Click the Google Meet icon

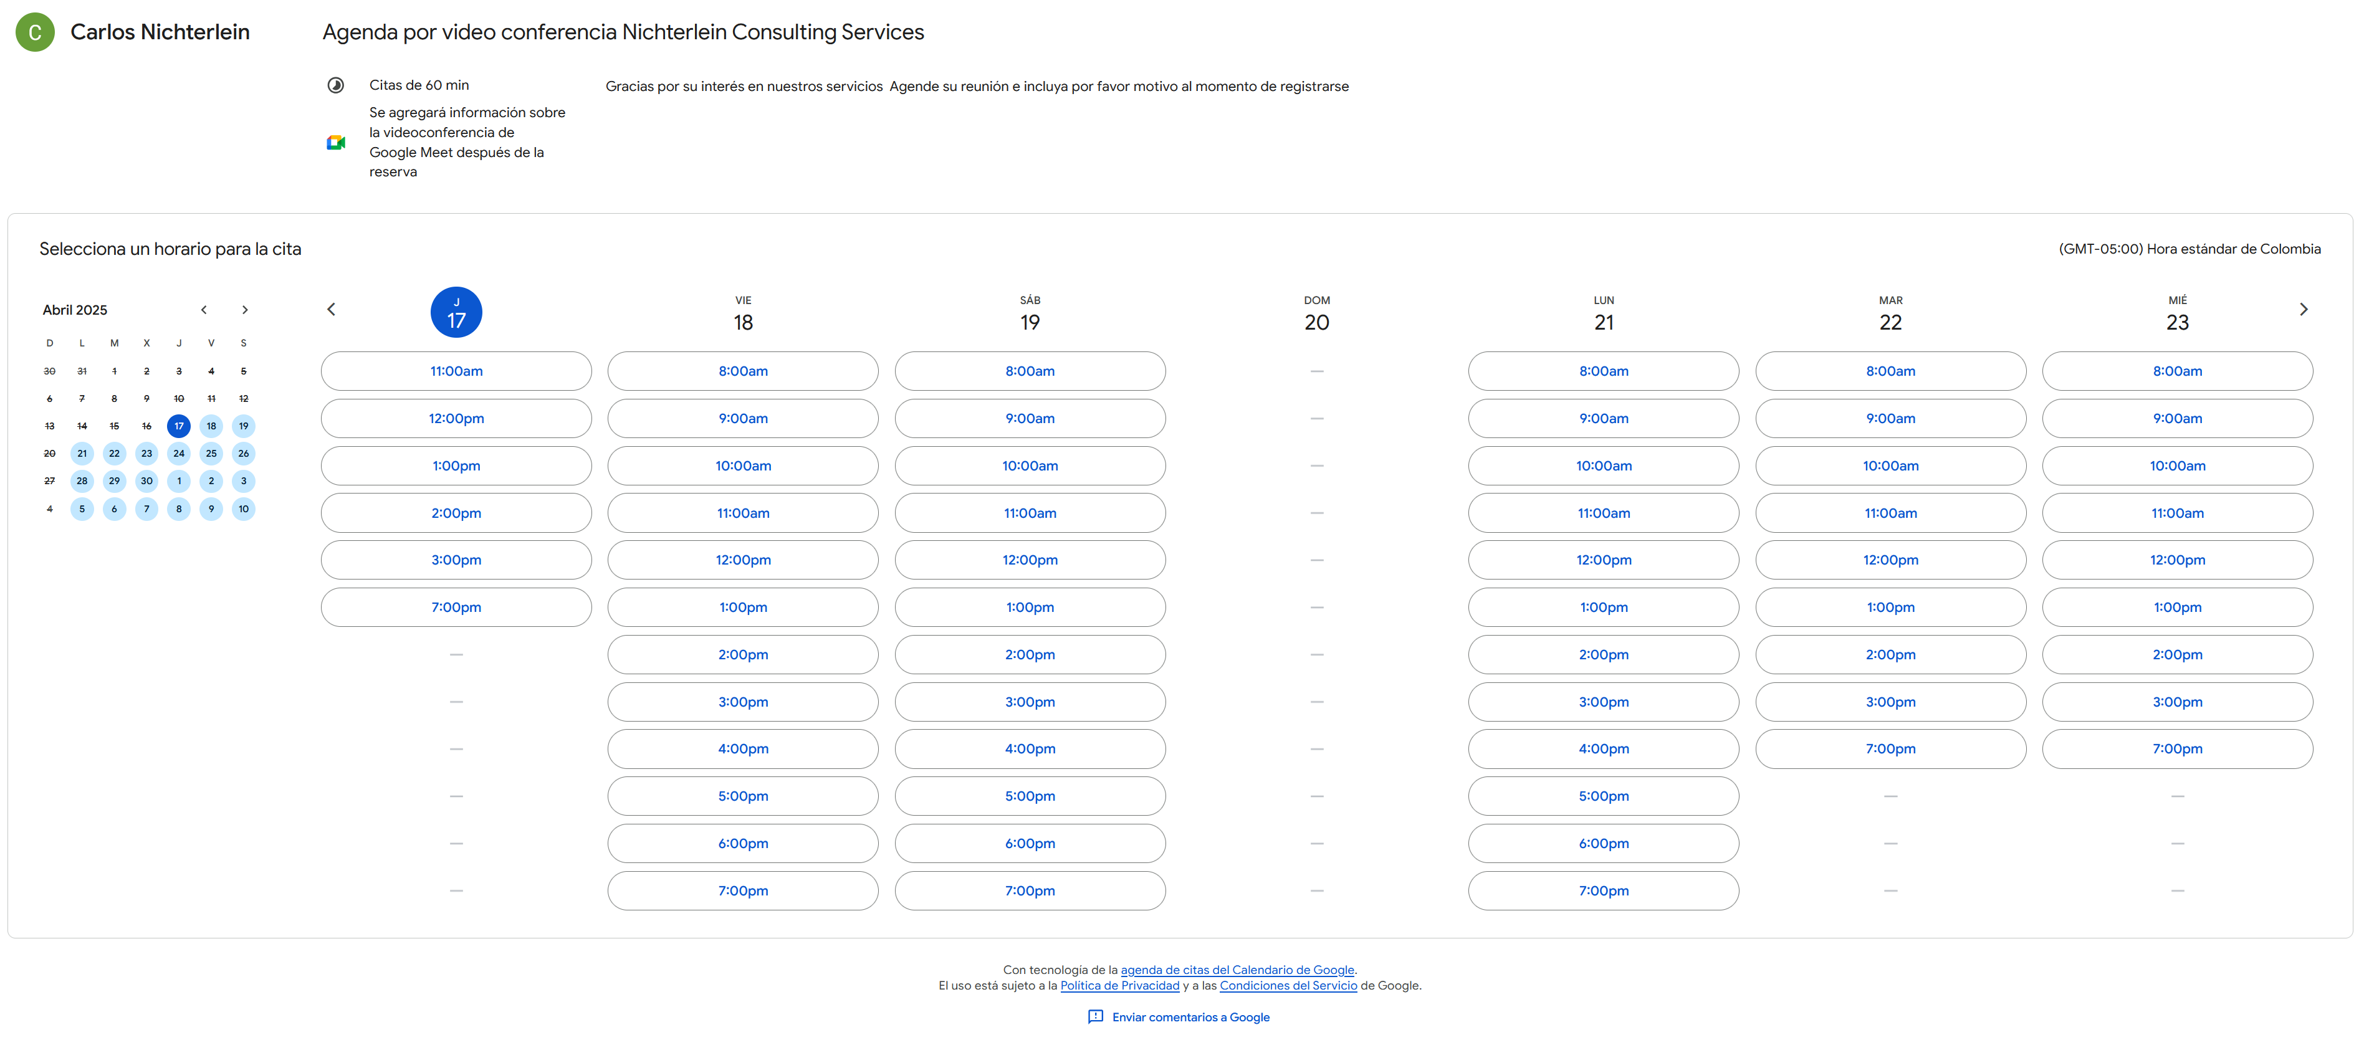tap(336, 143)
